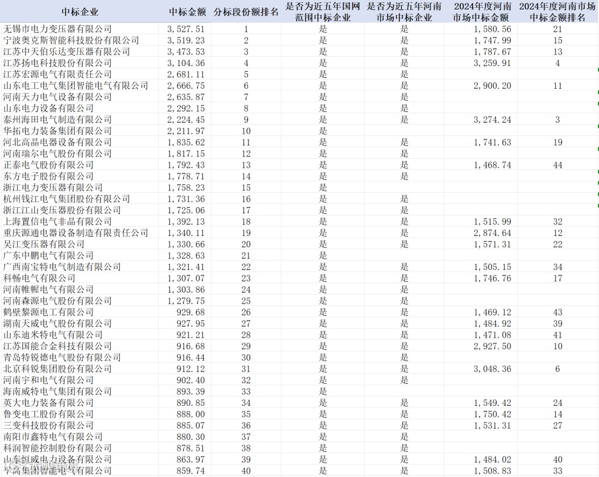Image resolution: width=599 pixels, height=477 pixels.
Task: Select cell 科畅电气有限公司
Action: point(39,278)
